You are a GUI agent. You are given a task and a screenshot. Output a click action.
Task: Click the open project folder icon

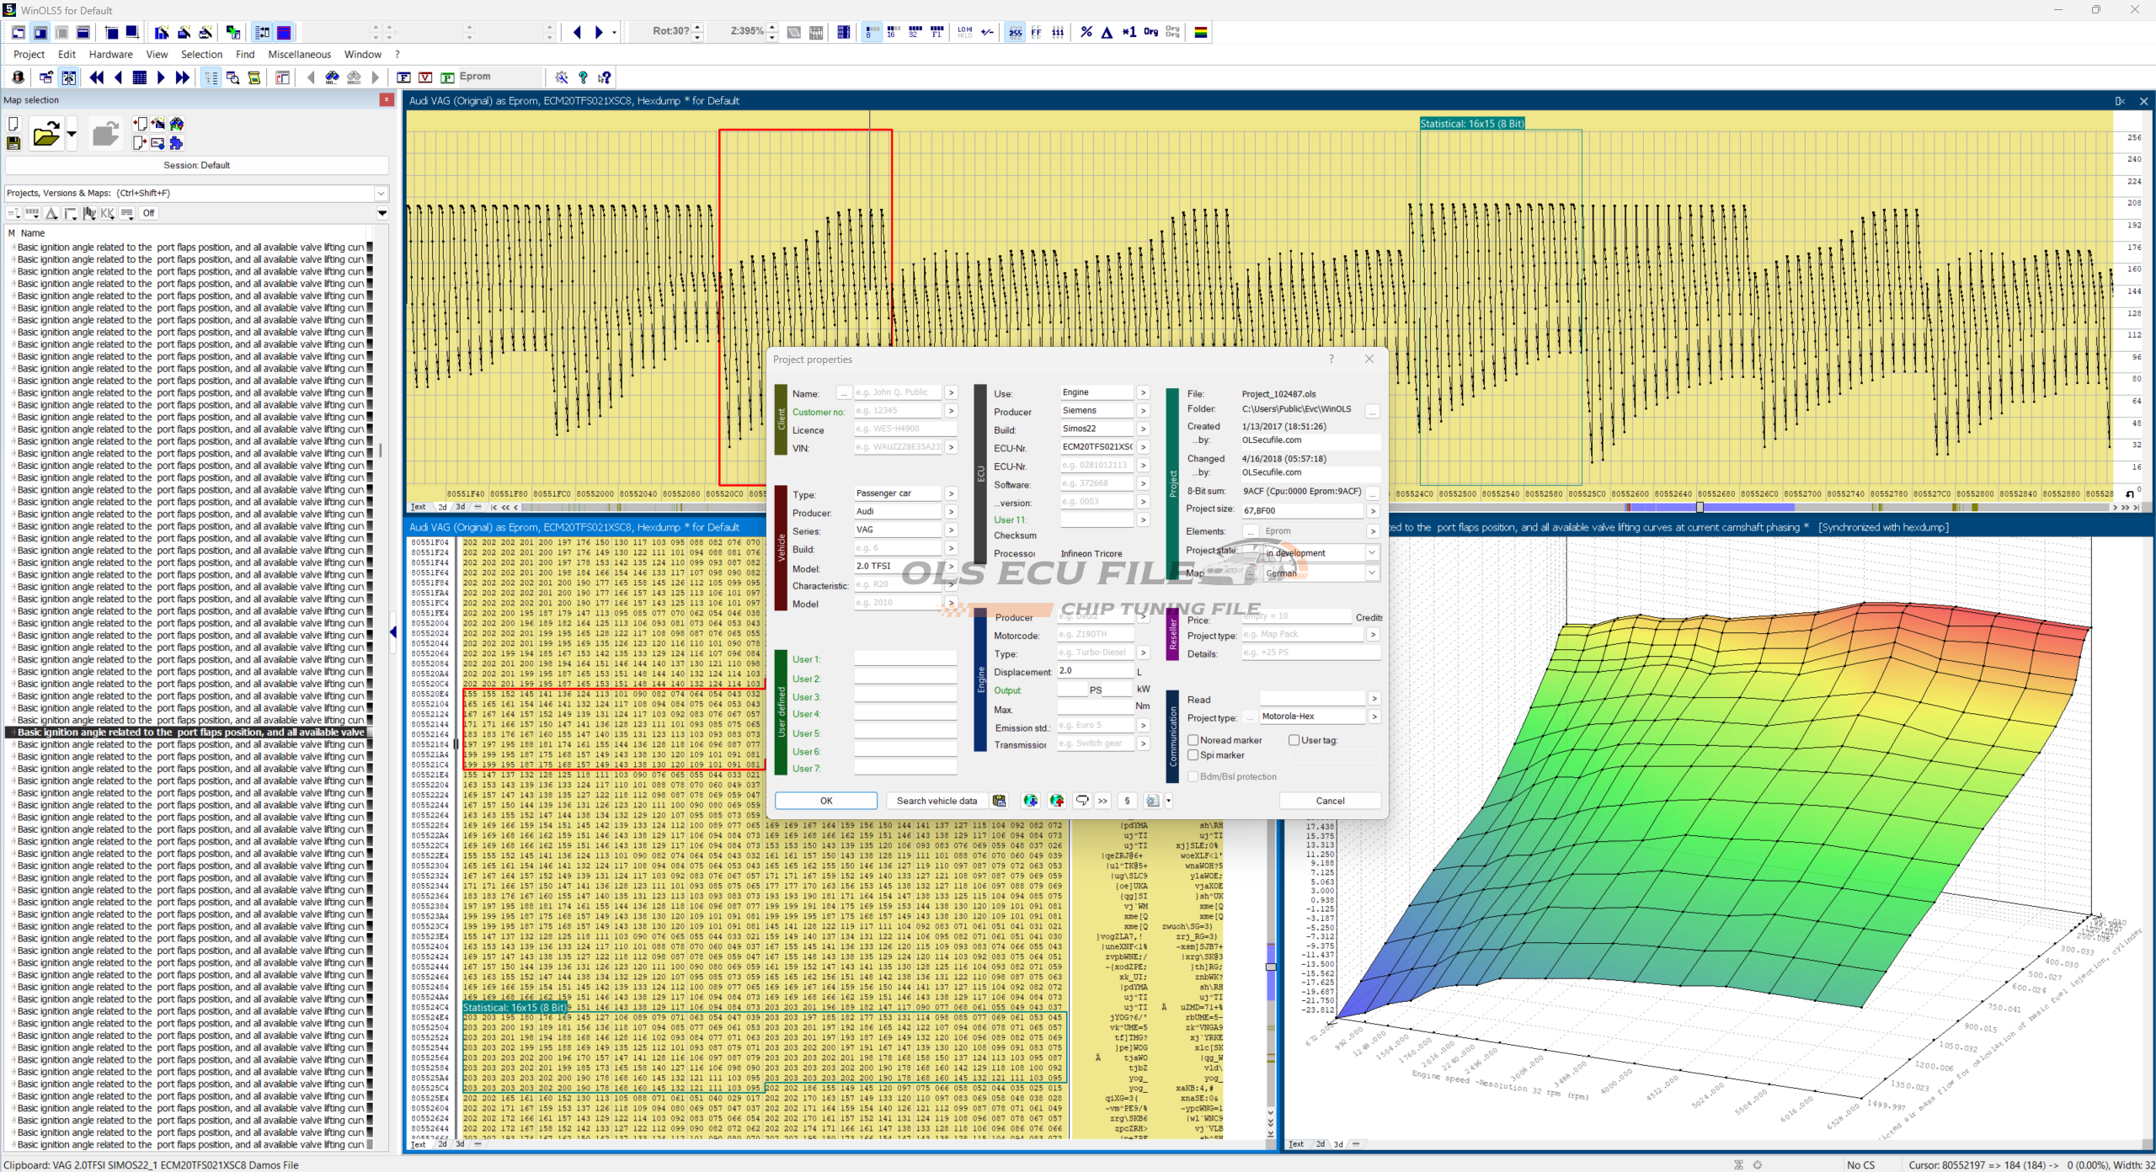click(45, 134)
